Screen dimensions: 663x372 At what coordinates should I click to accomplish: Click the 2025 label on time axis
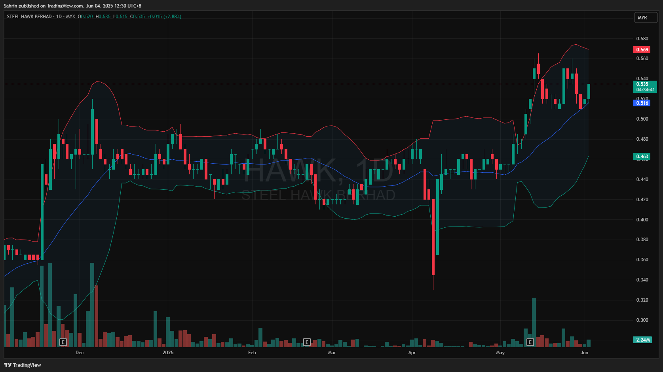click(x=168, y=353)
